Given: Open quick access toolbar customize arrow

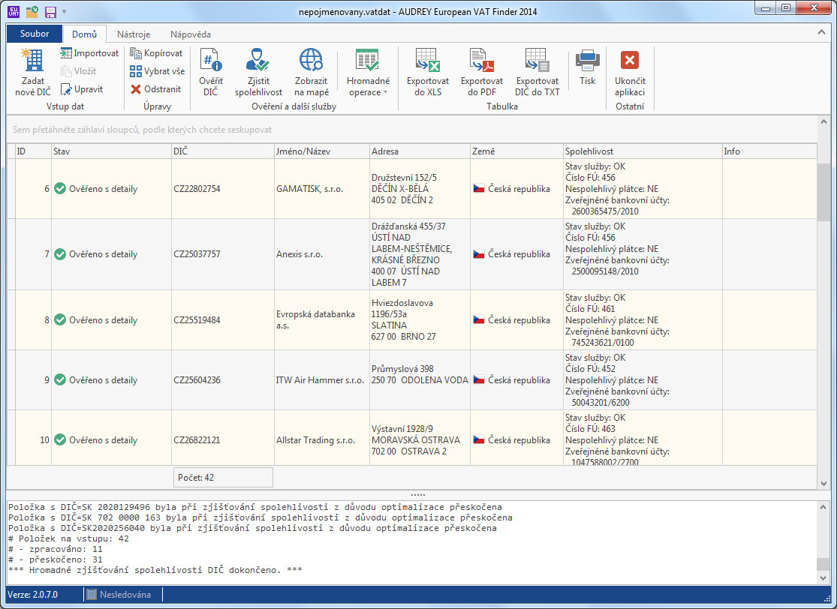Looking at the screenshot, I should tap(64, 11).
